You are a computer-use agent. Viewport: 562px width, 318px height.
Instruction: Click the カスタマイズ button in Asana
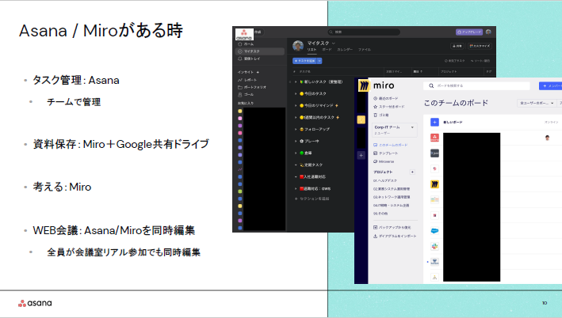pyautogui.click(x=480, y=46)
